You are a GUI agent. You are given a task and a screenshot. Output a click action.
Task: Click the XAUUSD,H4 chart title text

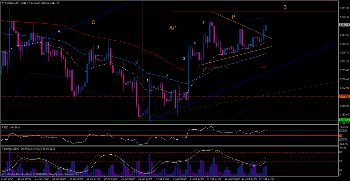(12, 3)
